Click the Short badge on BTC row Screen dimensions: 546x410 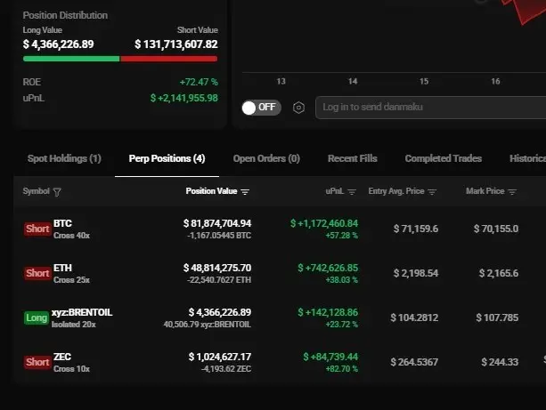pyautogui.click(x=37, y=229)
